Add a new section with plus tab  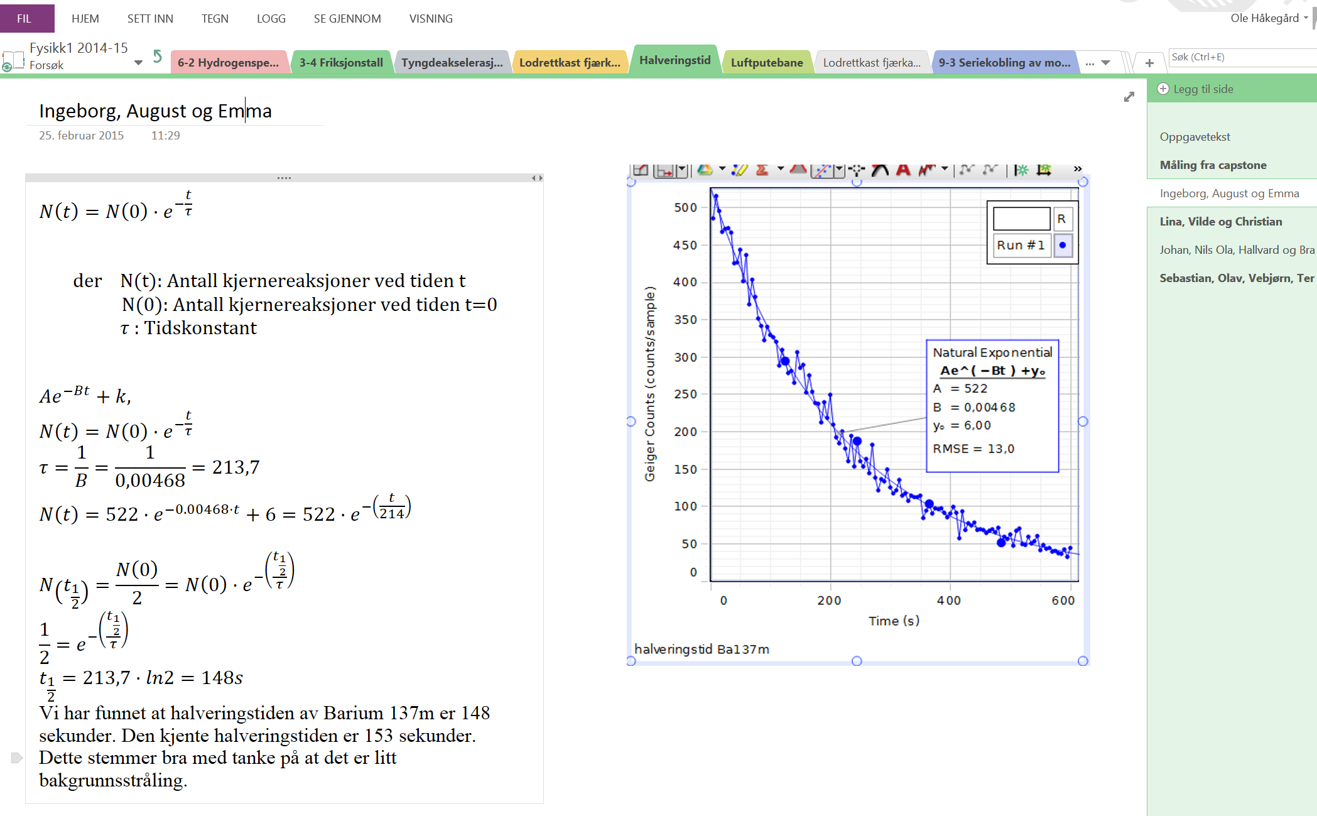click(1149, 63)
